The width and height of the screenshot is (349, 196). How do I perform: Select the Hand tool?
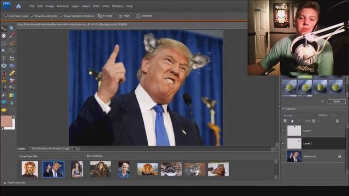pyautogui.click(x=4, y=35)
